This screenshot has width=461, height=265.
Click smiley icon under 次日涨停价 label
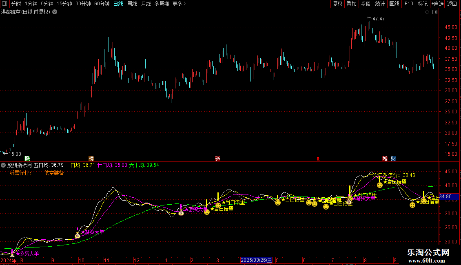380,185
